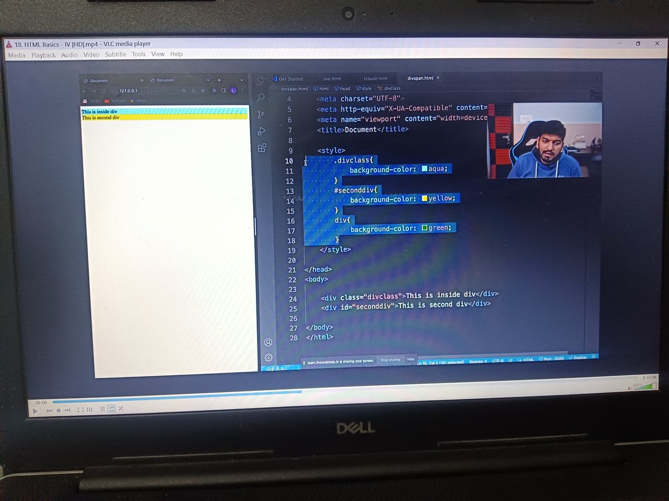Open VS Code Manage gear icon
This screenshot has height=501, width=669.
pyautogui.click(x=268, y=357)
